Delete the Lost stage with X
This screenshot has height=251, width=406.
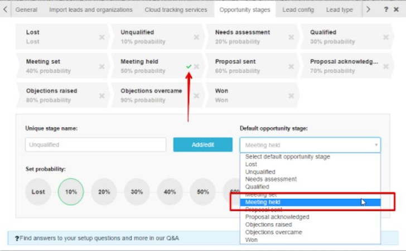101,37
